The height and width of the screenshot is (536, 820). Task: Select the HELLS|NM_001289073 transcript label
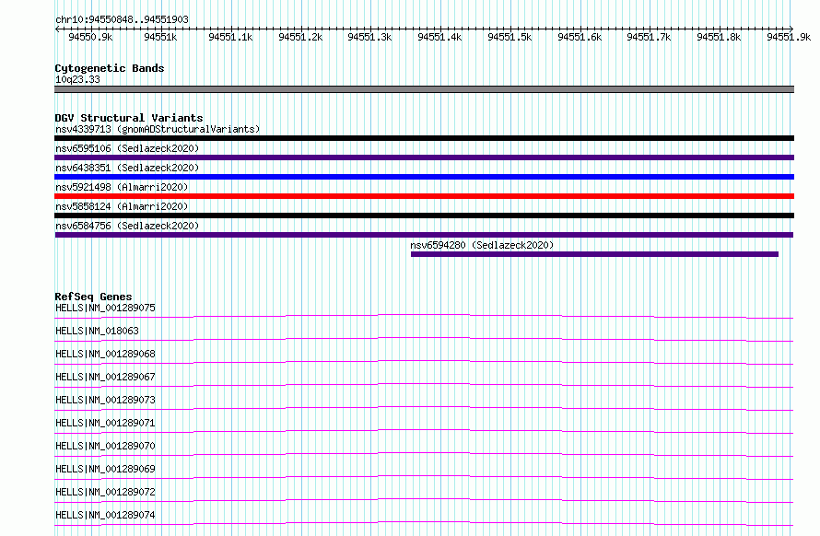click(105, 400)
